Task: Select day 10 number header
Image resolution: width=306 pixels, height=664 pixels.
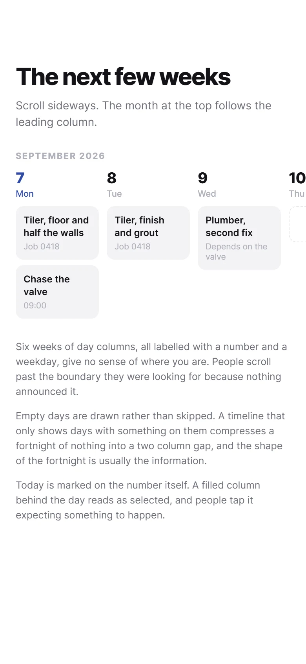Action: [297, 178]
